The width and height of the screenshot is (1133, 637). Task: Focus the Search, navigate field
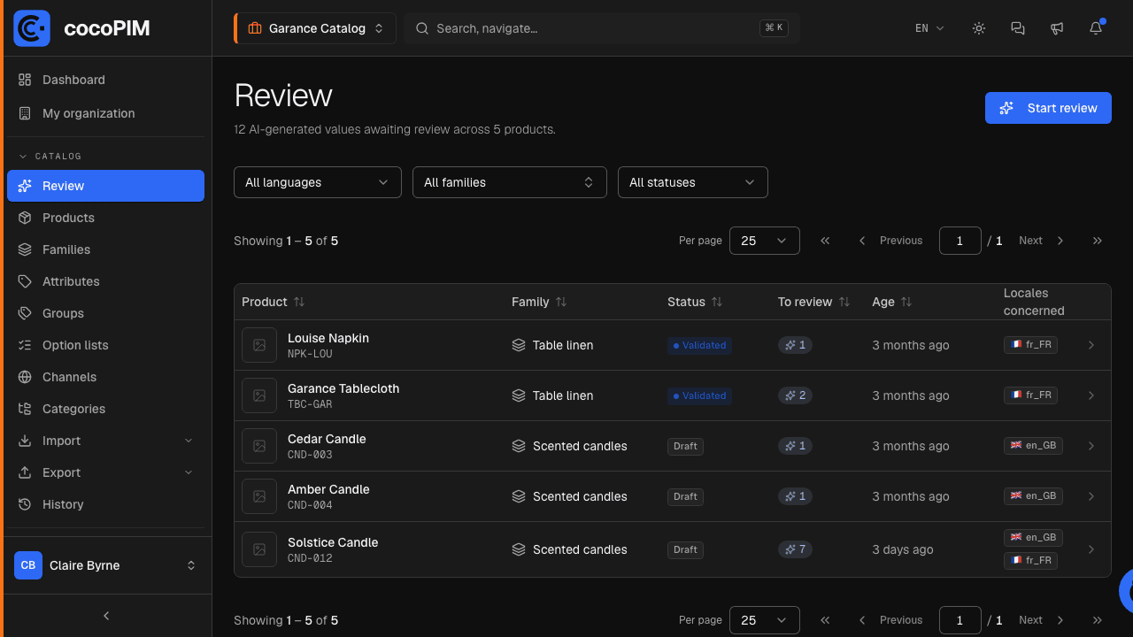click(602, 28)
